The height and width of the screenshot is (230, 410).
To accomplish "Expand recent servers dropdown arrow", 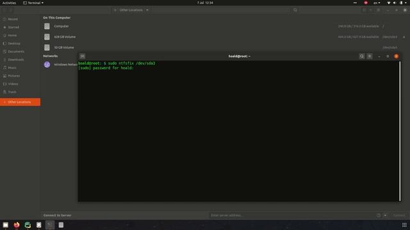I will point(385,215).
